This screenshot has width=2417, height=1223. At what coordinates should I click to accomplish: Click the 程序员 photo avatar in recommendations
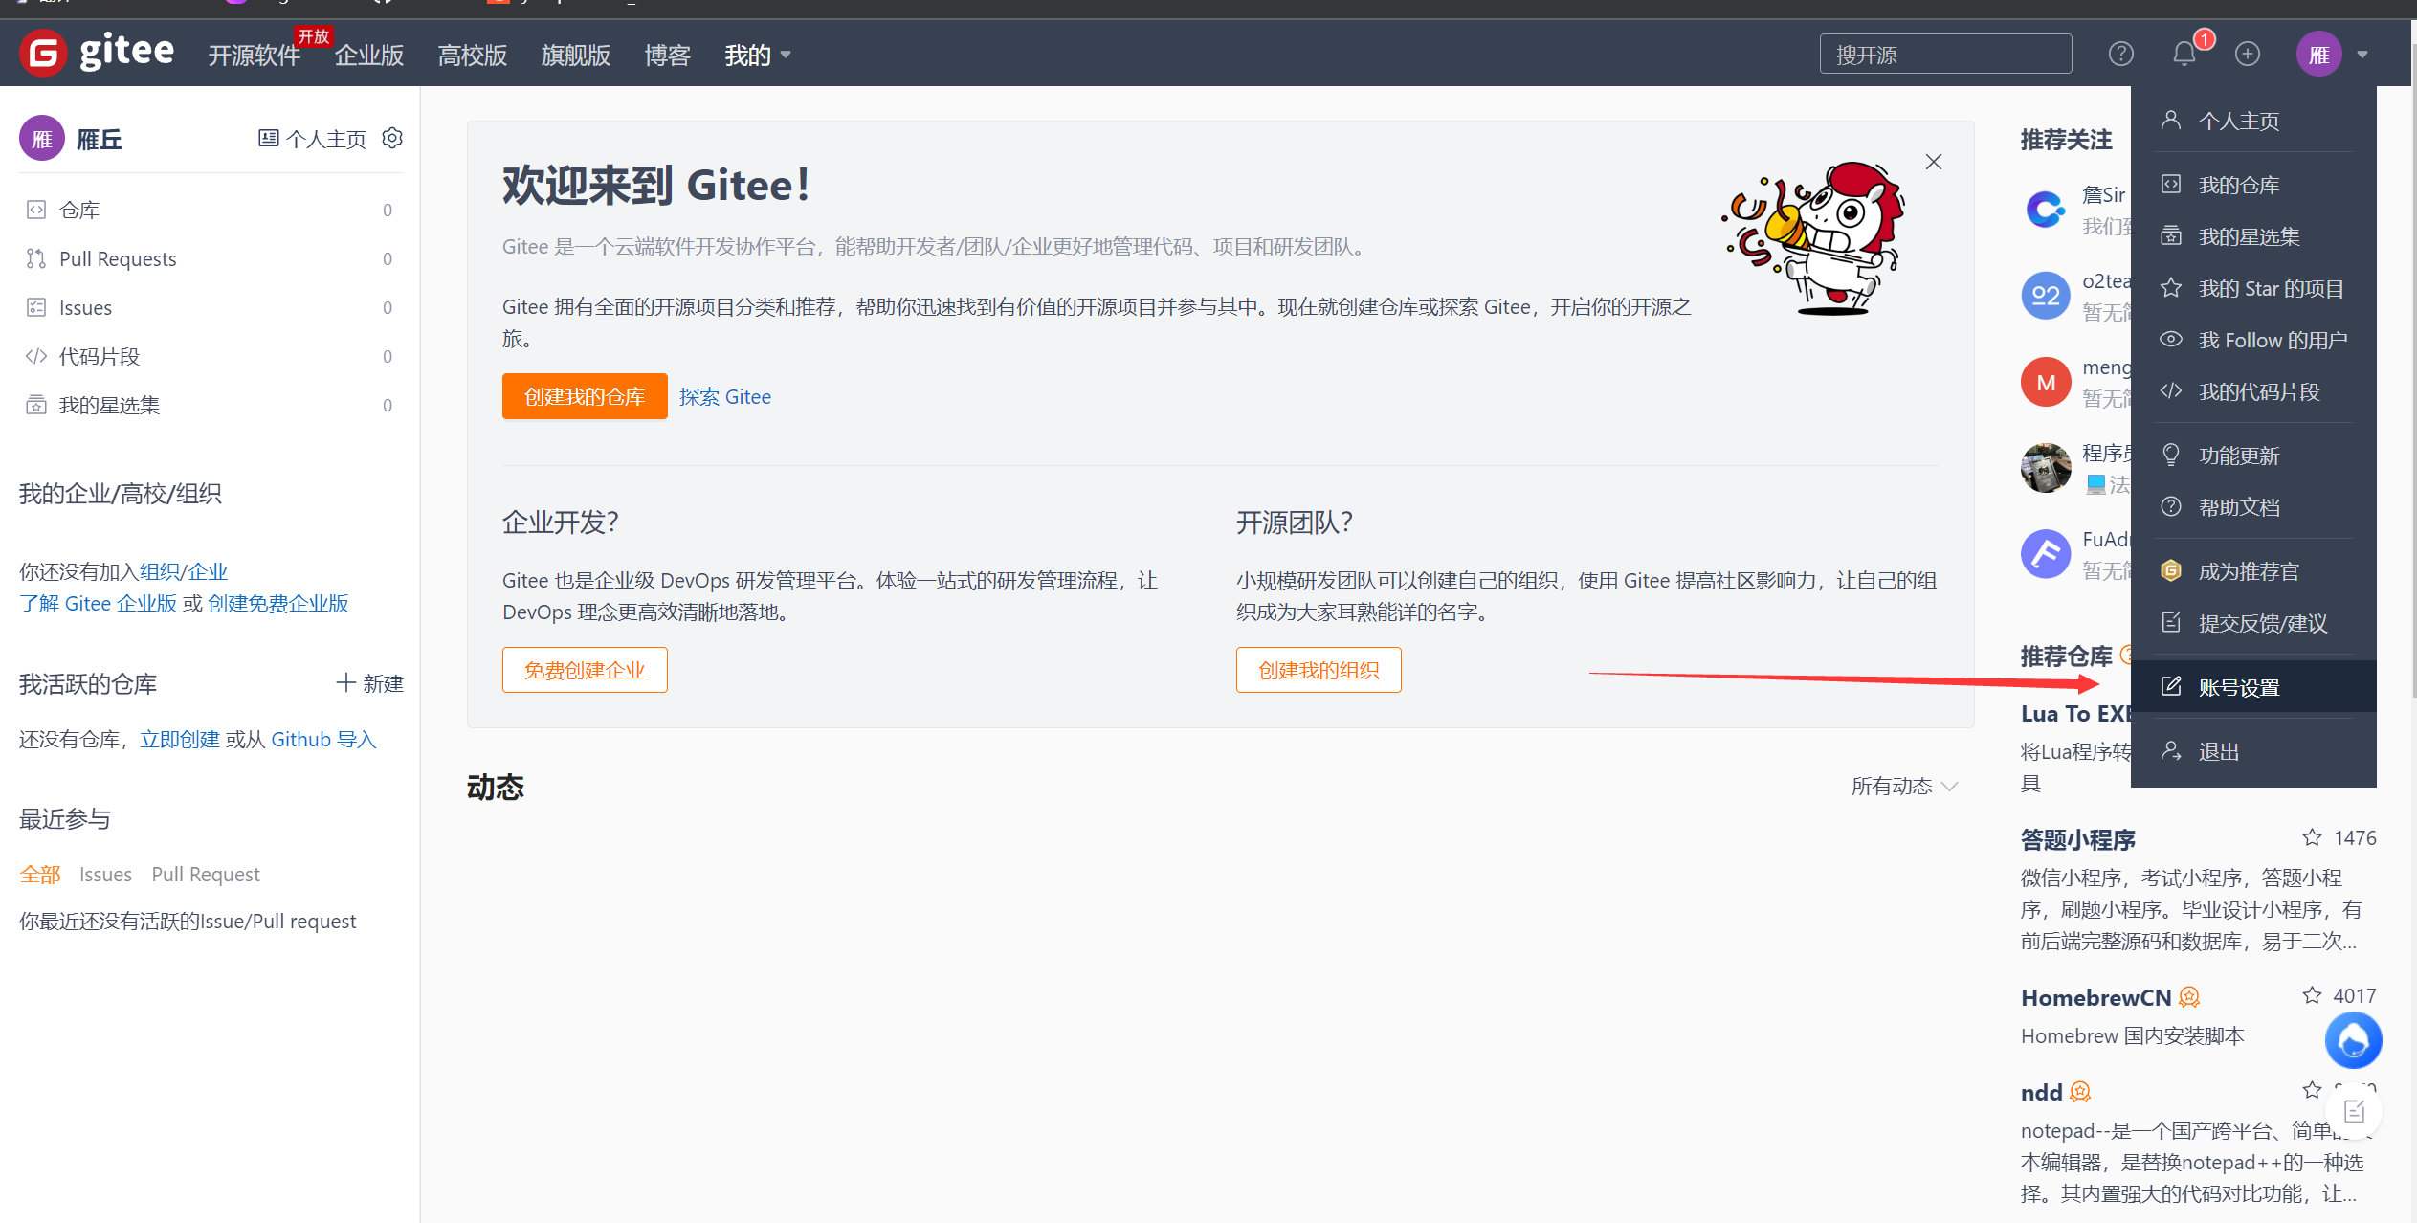click(2045, 468)
